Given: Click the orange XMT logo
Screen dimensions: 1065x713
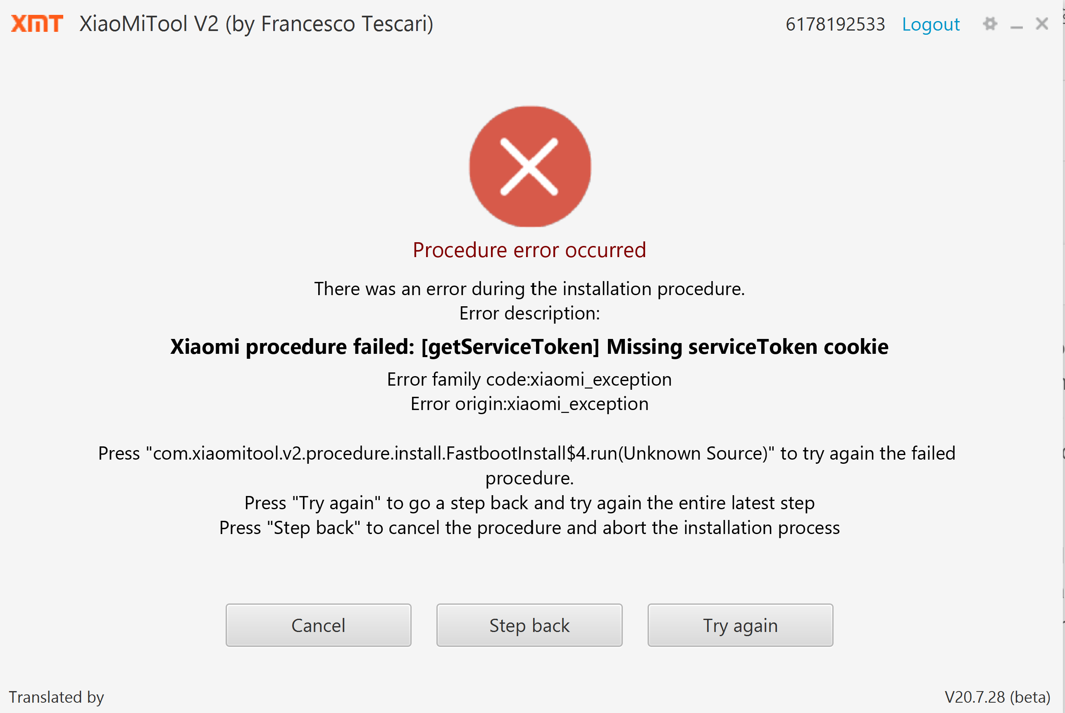Looking at the screenshot, I should point(37,24).
